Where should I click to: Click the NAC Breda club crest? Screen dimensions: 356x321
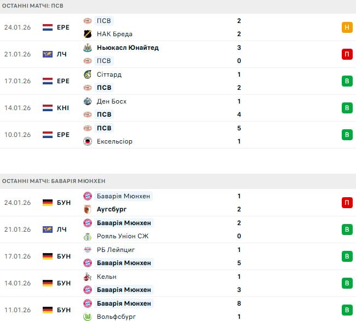(x=88, y=34)
